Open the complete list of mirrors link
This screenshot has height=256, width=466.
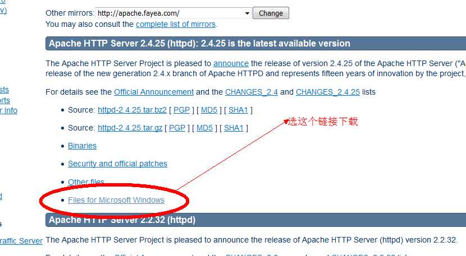(x=176, y=24)
